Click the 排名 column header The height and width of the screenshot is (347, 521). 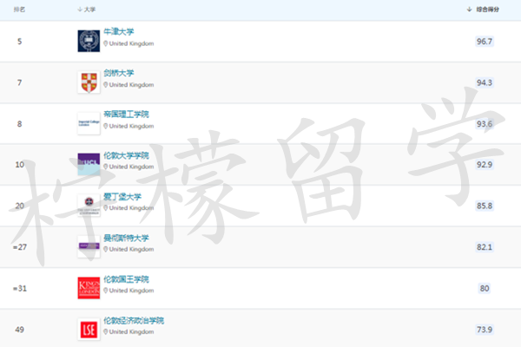[x=19, y=10]
